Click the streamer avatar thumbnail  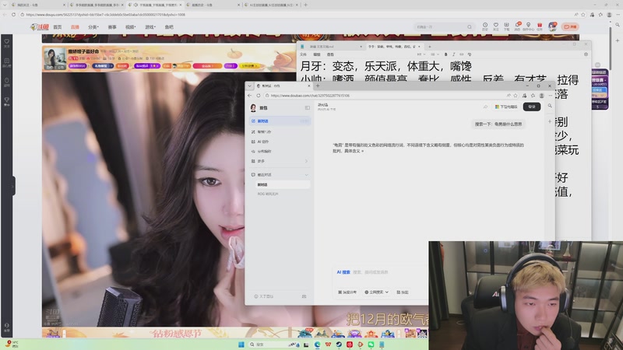point(55,58)
